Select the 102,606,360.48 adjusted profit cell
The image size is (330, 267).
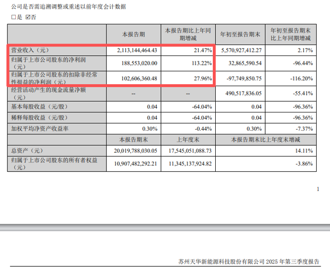(x=133, y=78)
